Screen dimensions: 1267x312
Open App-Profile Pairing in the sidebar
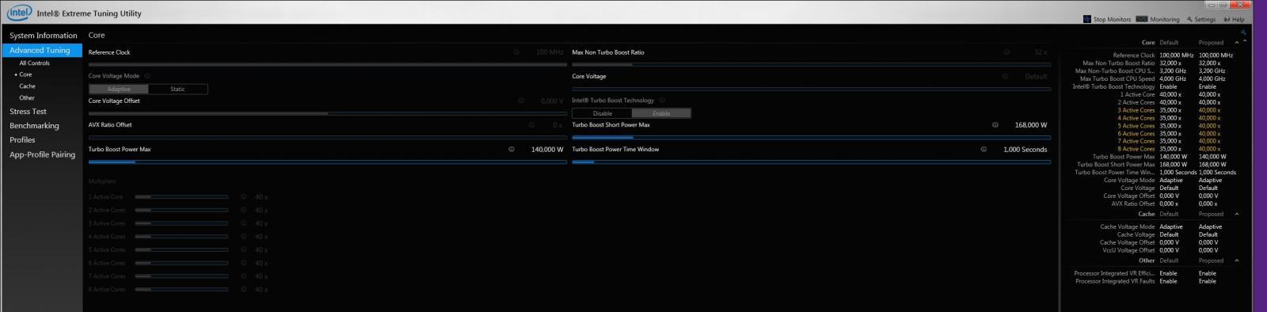tap(42, 155)
